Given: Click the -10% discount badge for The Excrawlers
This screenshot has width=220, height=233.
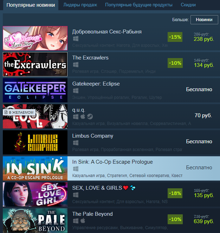Looking at the screenshot, I should point(175,63).
